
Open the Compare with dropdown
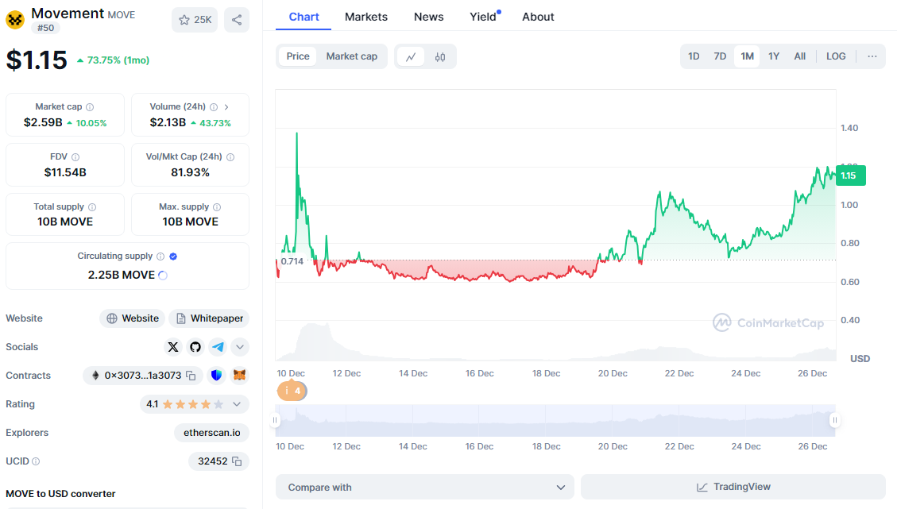[x=425, y=488]
